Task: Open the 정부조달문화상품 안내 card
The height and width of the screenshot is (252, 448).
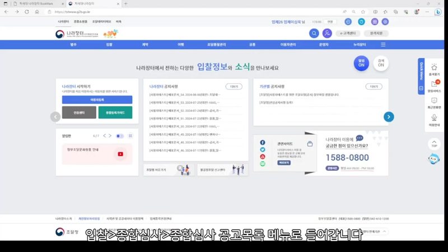Action: (97, 154)
